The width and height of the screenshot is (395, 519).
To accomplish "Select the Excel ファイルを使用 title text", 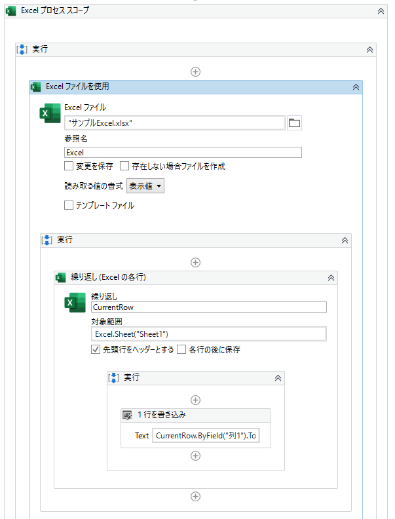I will [x=77, y=86].
